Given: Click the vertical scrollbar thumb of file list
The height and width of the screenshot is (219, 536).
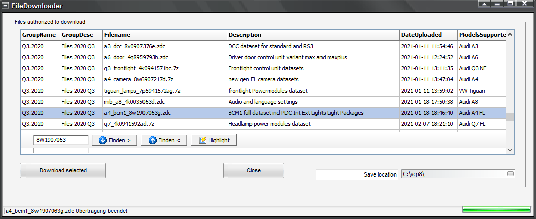Looking at the screenshot, I should 510,117.
